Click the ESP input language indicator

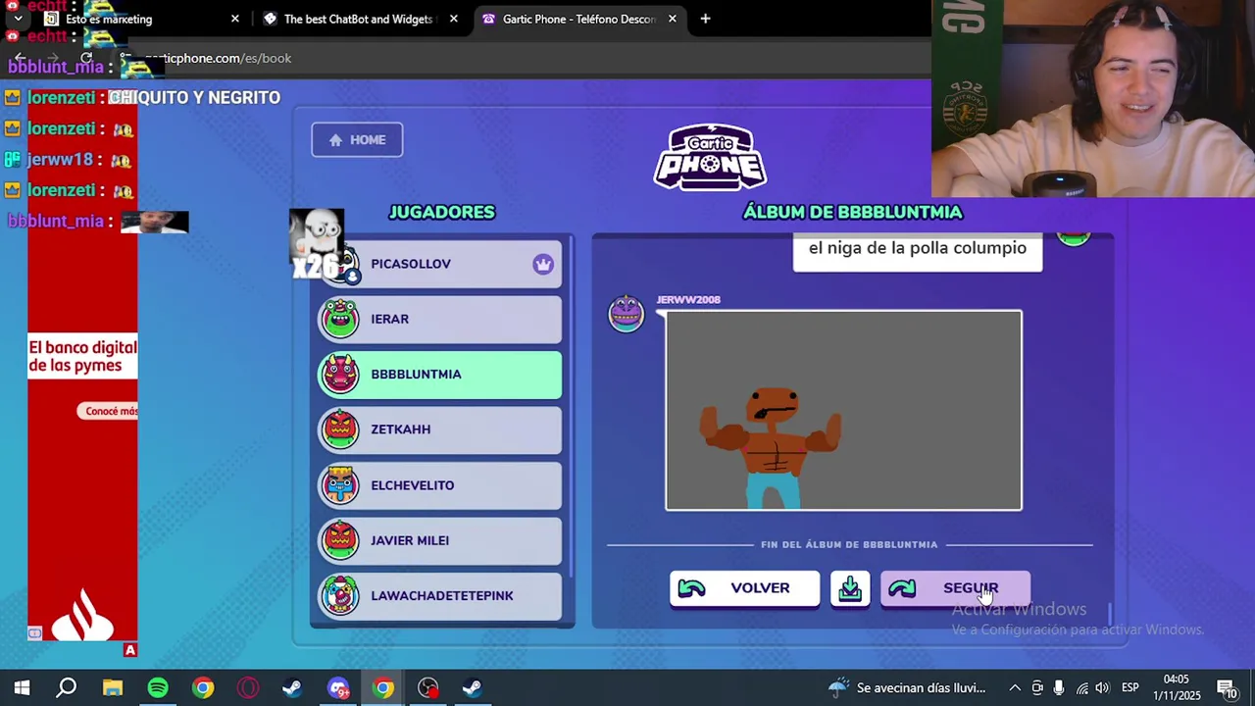coord(1130,687)
